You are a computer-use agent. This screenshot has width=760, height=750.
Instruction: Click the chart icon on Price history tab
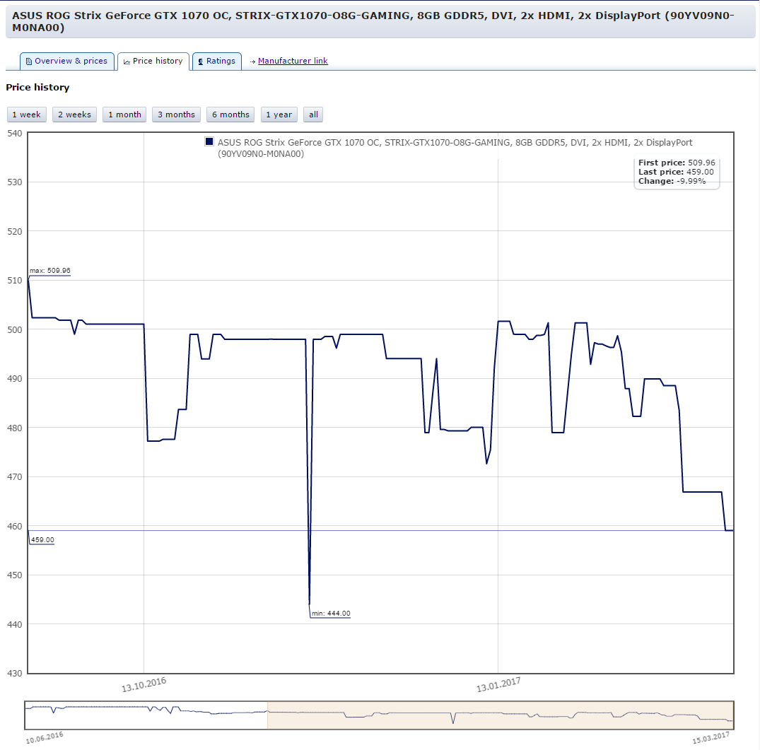127,61
